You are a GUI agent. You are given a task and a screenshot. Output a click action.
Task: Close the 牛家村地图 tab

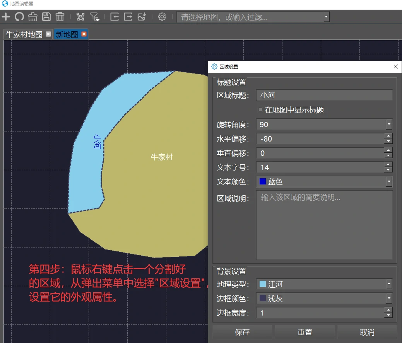48,34
